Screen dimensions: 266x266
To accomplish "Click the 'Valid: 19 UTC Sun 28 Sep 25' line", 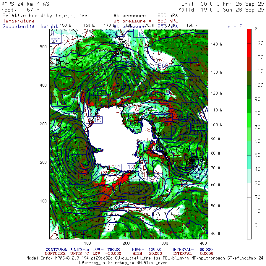I will point(221,10).
